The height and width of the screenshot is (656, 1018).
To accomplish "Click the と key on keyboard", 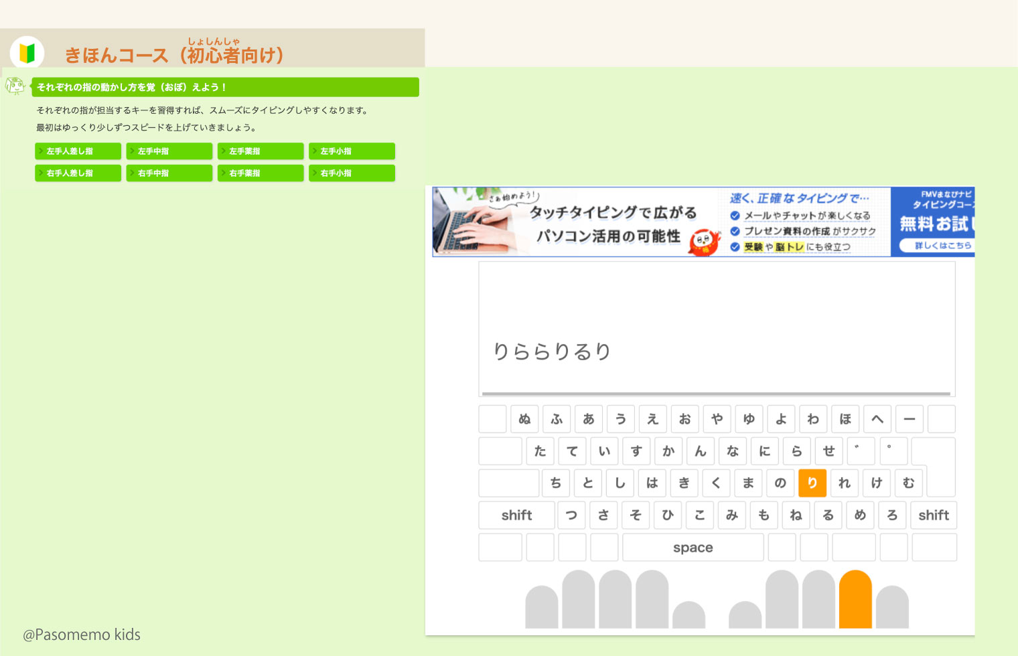I will click(x=588, y=483).
